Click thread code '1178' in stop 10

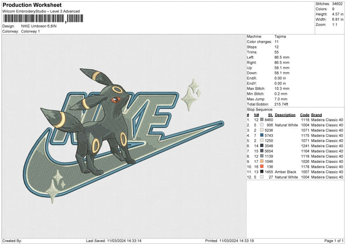click(305, 167)
